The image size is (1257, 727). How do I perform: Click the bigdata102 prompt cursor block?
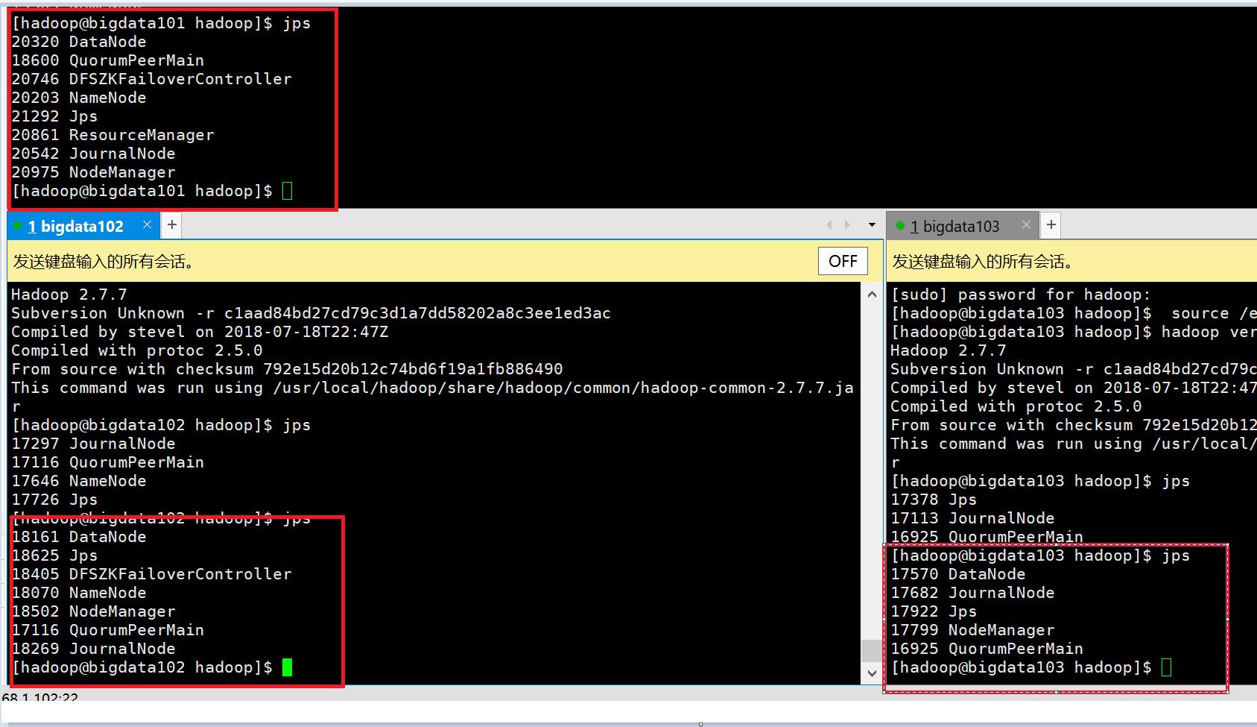288,667
